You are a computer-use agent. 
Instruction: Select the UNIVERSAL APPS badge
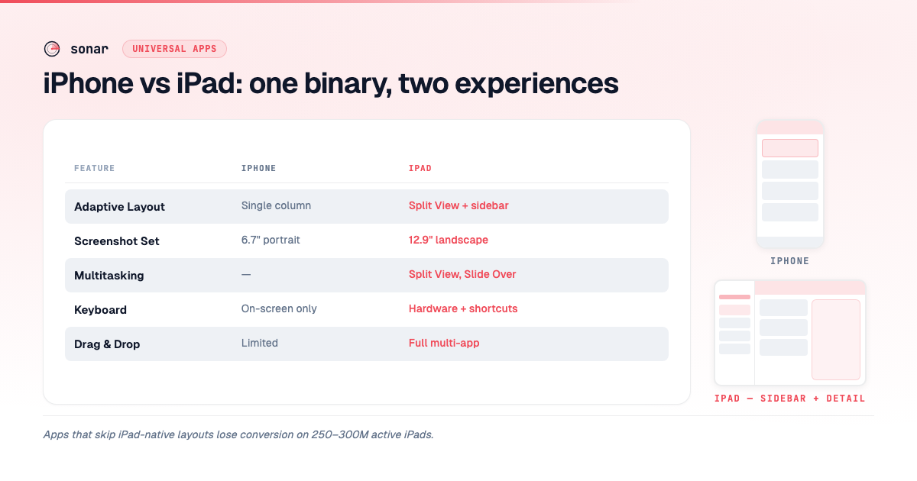(174, 49)
